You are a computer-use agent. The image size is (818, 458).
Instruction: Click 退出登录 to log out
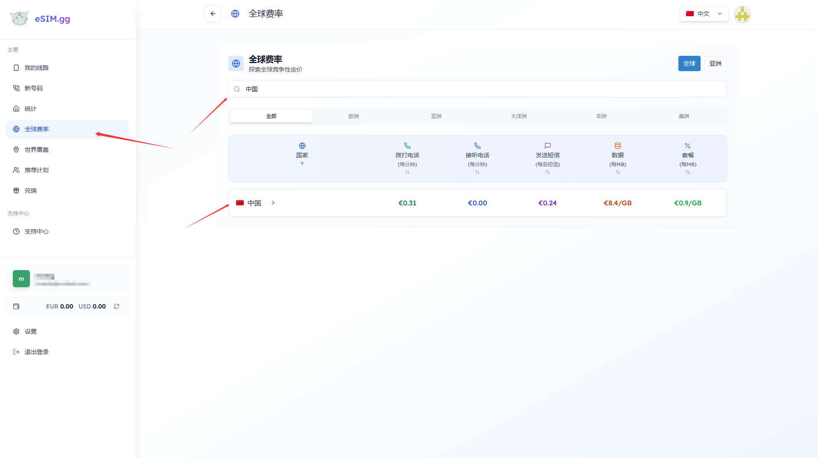tap(37, 352)
